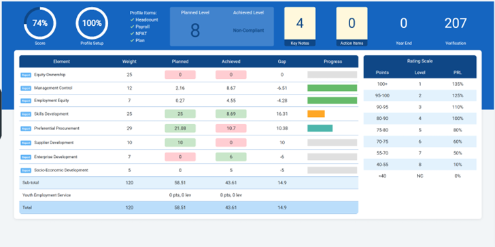495x247 pixels.
Task: Open the Action Items card showing 0
Action: click(x=352, y=27)
